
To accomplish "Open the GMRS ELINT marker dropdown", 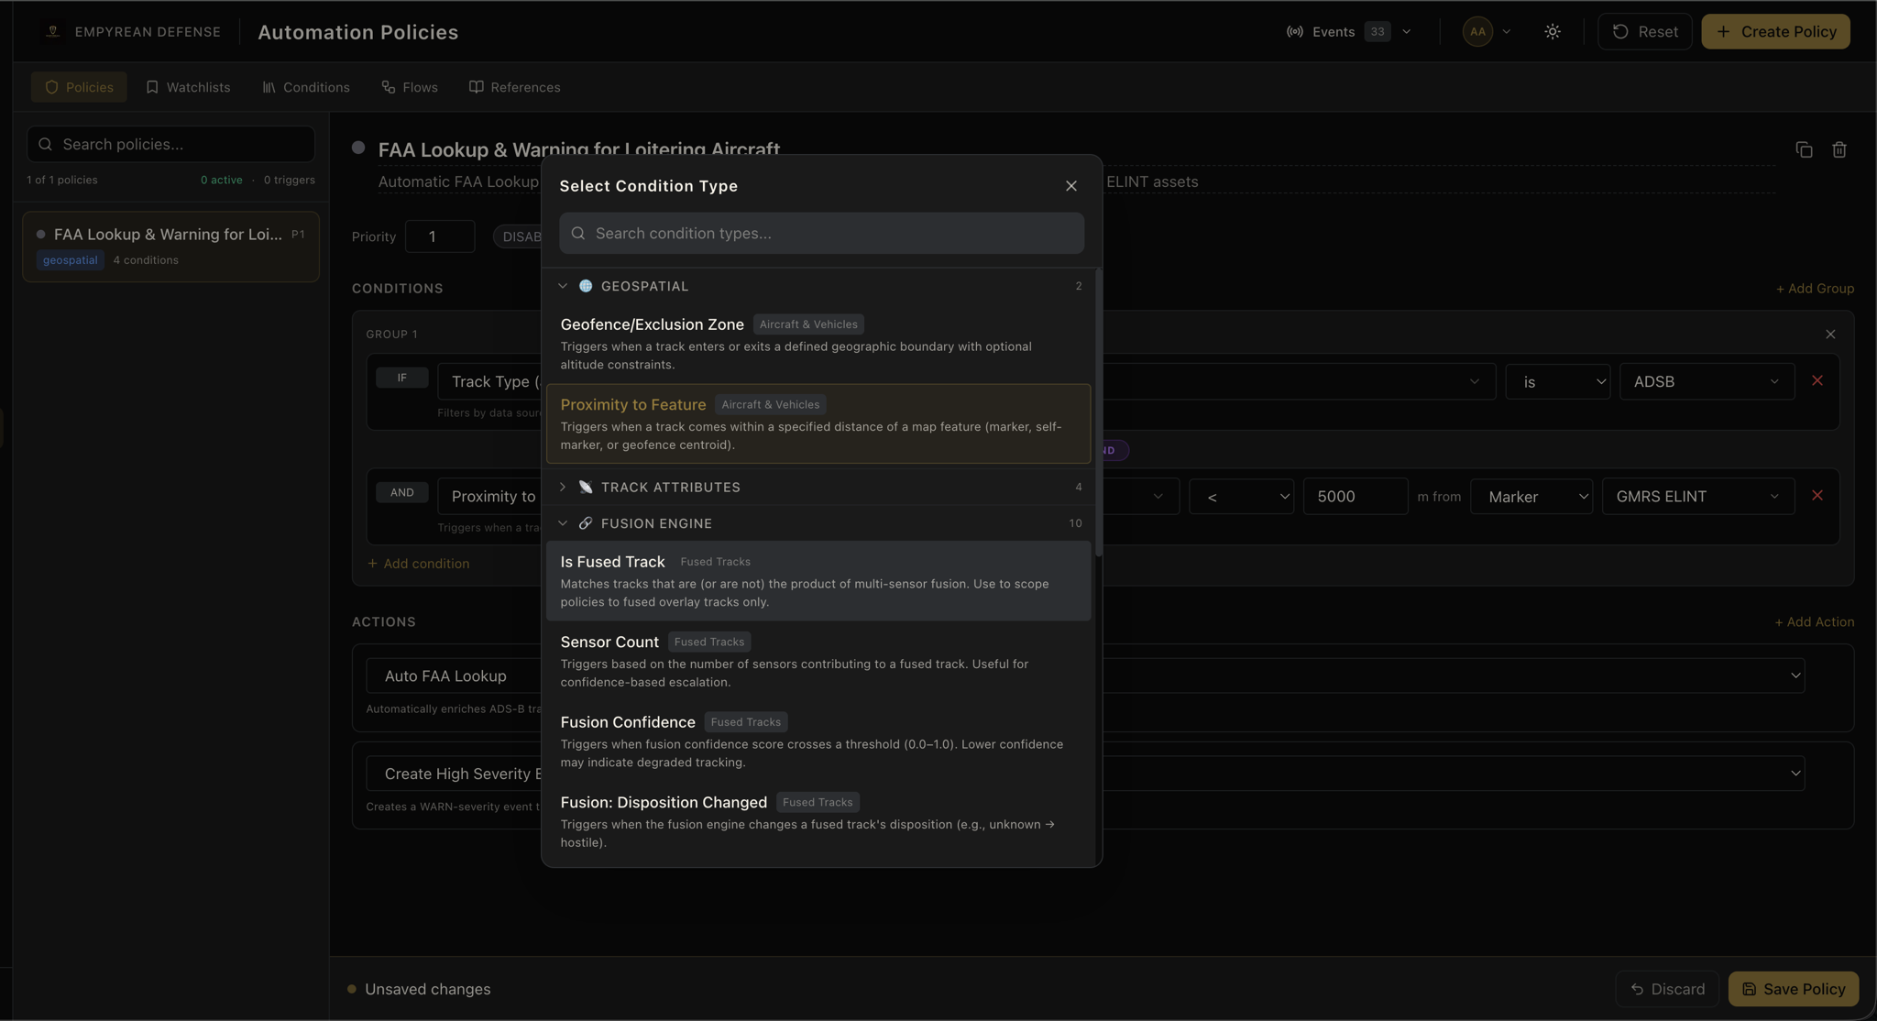I will pos(1697,496).
